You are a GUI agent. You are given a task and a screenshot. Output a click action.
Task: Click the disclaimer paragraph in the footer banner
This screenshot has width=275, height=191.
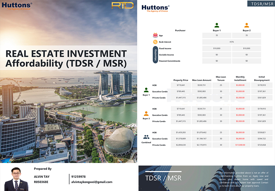(x=244, y=179)
